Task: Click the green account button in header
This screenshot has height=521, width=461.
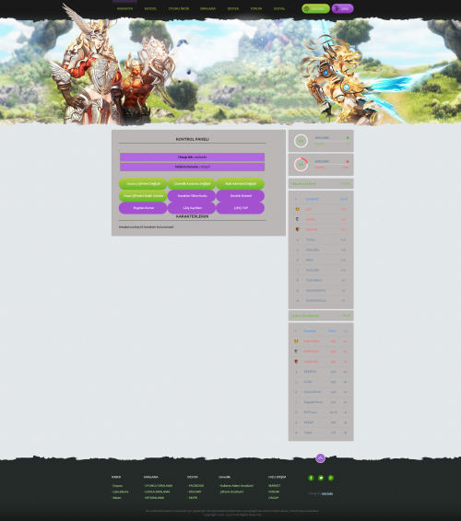Action: [315, 8]
